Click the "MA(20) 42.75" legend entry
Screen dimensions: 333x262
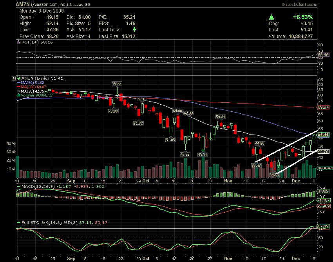[x=33, y=91]
